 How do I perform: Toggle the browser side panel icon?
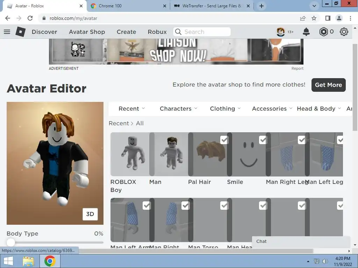point(328,18)
